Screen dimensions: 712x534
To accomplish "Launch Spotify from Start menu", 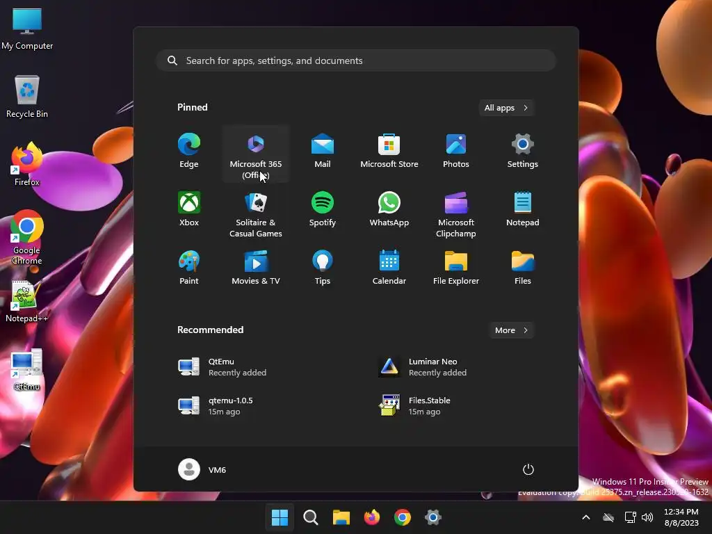I will [x=323, y=210].
